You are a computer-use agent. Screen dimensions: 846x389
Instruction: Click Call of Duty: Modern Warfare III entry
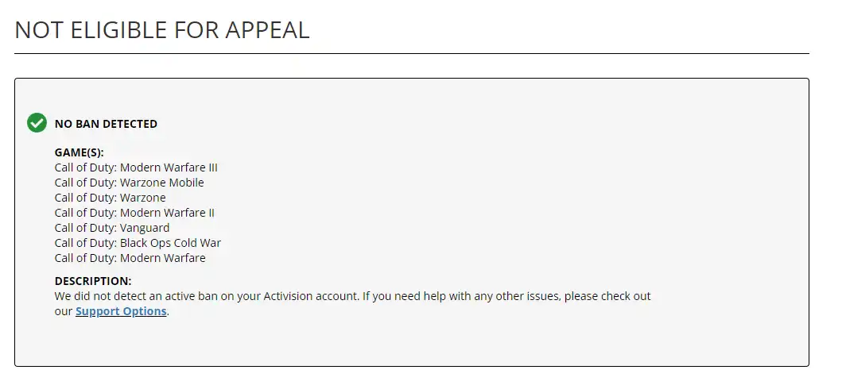point(136,168)
